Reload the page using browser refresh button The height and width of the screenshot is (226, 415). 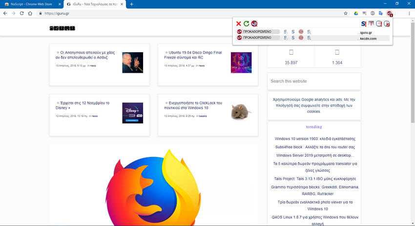coord(21,13)
